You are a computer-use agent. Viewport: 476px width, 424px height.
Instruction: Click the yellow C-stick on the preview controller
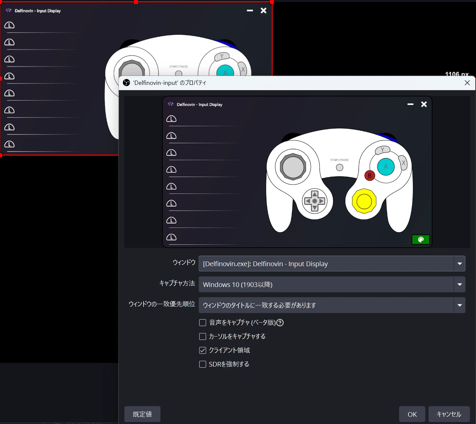point(364,201)
